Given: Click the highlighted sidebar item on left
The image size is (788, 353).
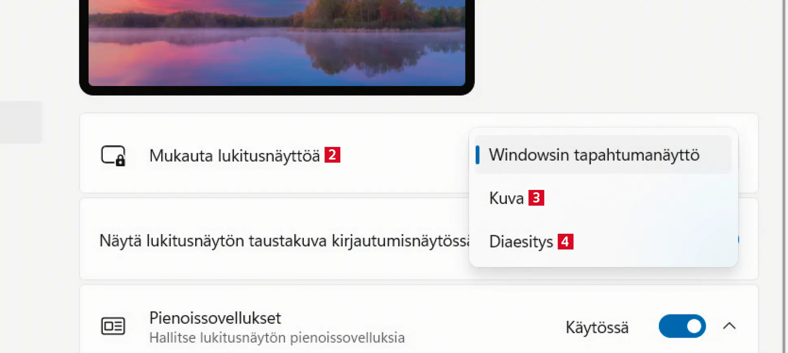Looking at the screenshot, I should pos(20,122).
